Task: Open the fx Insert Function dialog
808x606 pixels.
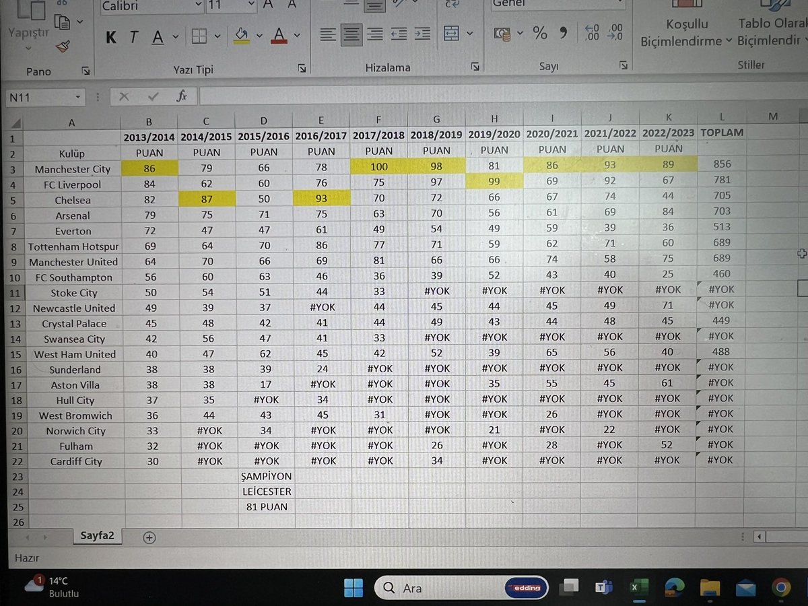Action: pos(182,96)
